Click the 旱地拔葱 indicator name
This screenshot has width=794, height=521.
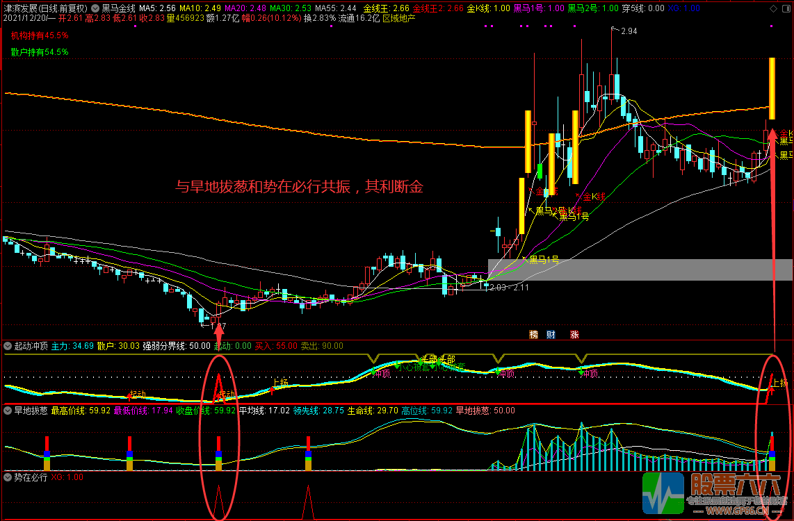coord(31,411)
